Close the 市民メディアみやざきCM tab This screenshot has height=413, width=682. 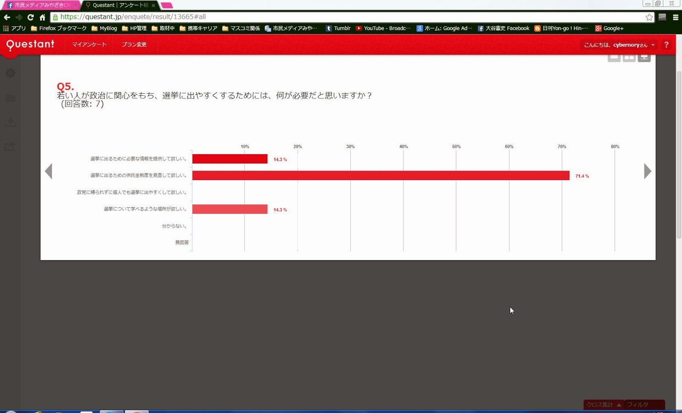point(75,6)
